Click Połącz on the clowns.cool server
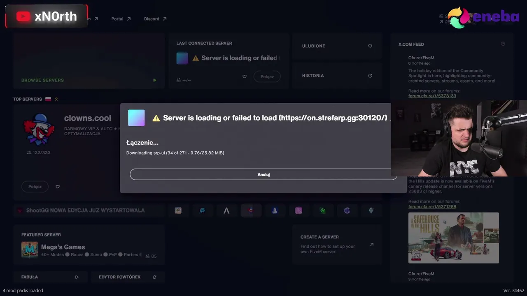Image resolution: width=527 pixels, height=296 pixels. [x=35, y=187]
